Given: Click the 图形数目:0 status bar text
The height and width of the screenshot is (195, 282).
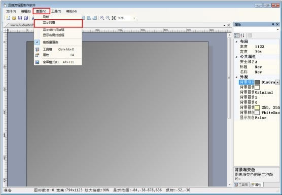Looking at the screenshot, I should tap(44, 190).
